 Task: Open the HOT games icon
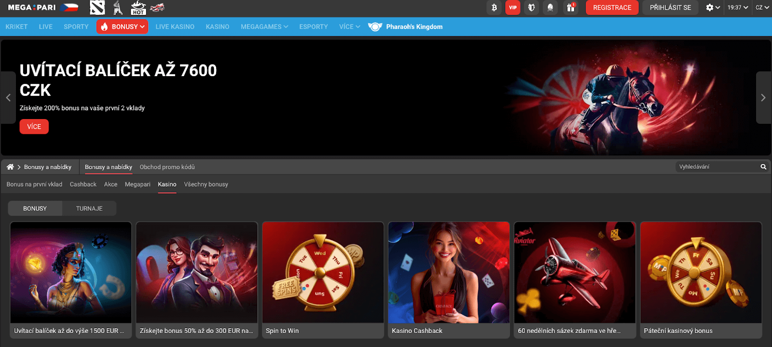pyautogui.click(x=138, y=8)
